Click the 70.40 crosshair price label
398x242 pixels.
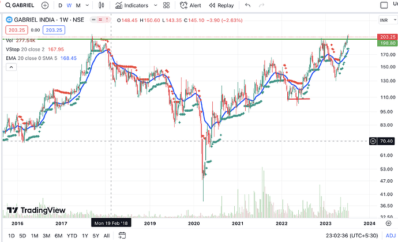386,141
